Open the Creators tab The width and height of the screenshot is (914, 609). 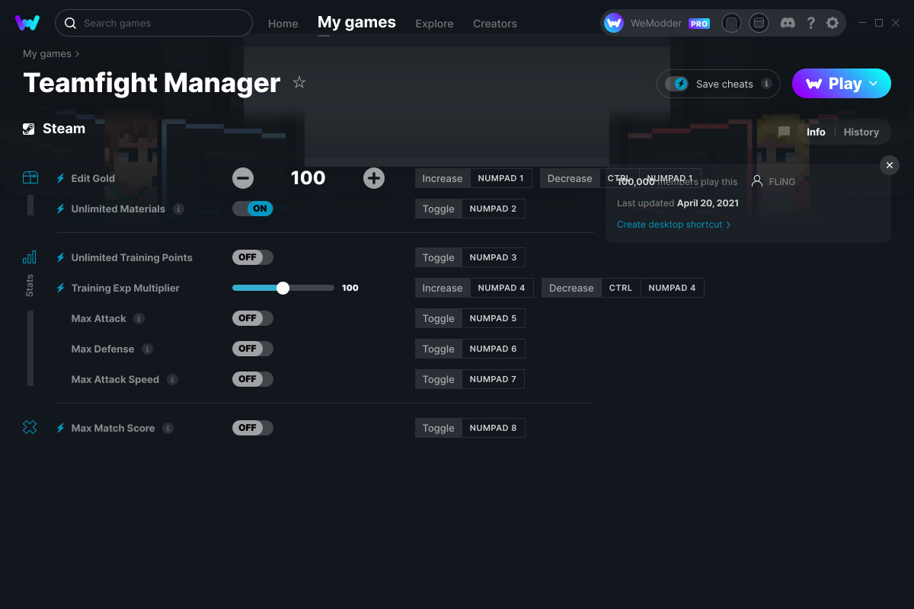495,24
